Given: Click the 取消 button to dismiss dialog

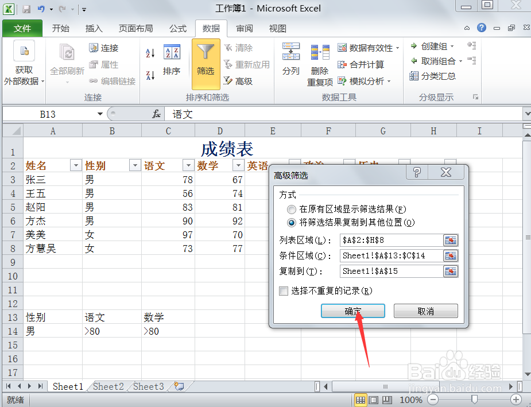Looking at the screenshot, I should click(425, 310).
